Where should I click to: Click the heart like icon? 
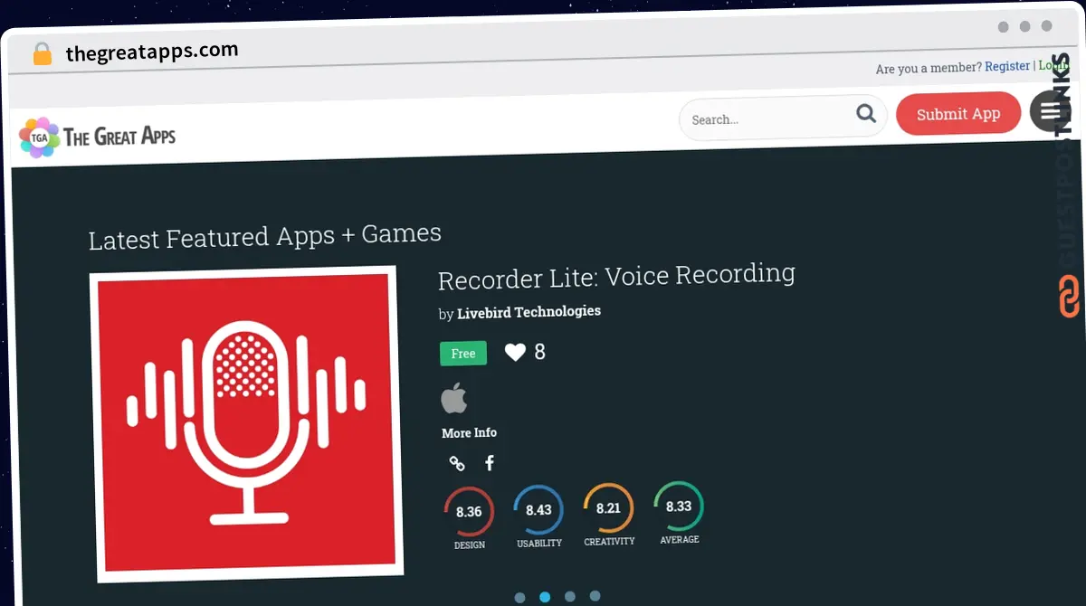[515, 353]
